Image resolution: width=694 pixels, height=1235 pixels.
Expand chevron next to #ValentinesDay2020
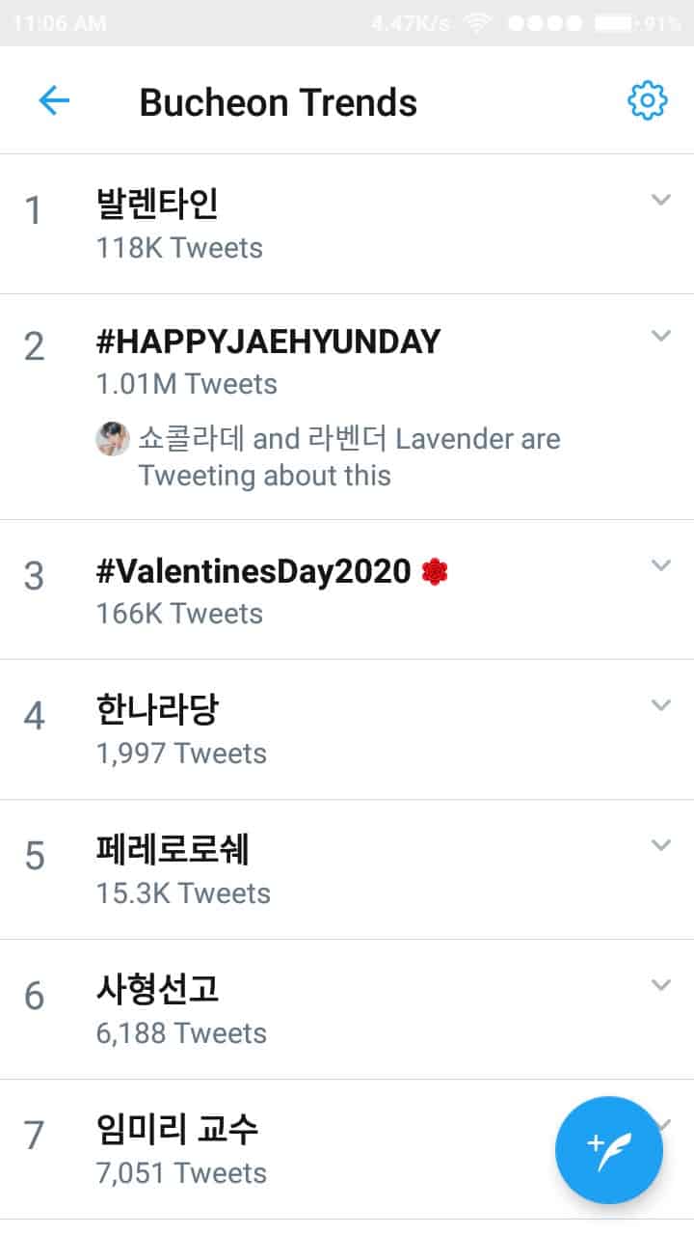tap(660, 565)
